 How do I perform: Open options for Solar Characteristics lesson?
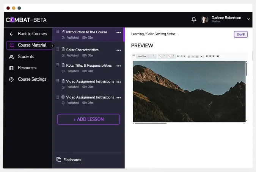[118, 50]
